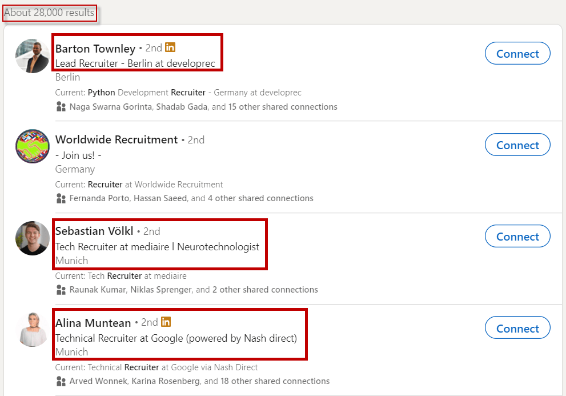
Task: Click shared connections icon in Alina Muntean's row
Action: pyautogui.click(x=61, y=381)
